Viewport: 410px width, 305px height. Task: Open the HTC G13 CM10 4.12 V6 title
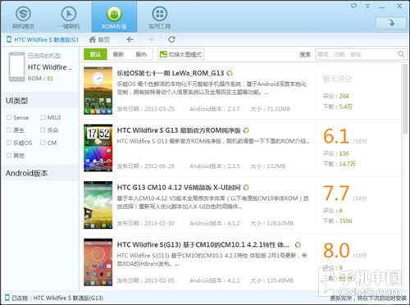[179, 188]
